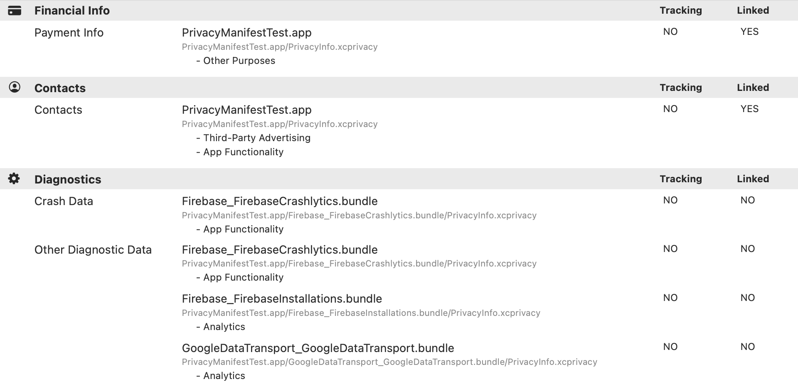
Task: Click Analytics under GoogleDataTransport bundle
Action: pyautogui.click(x=221, y=376)
